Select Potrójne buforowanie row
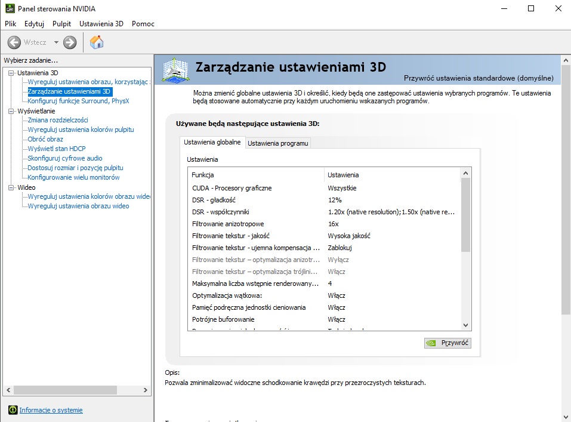This screenshot has height=422, width=571. [x=325, y=319]
